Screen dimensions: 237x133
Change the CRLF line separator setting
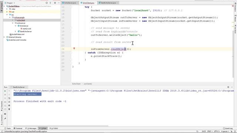click(x=210, y=132)
